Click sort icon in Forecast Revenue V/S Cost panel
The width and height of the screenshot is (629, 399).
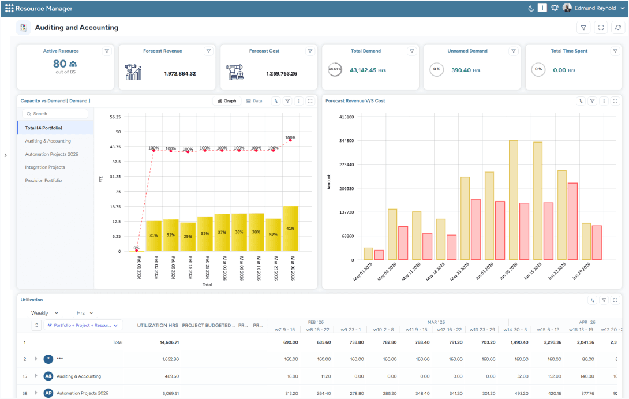tap(581, 101)
